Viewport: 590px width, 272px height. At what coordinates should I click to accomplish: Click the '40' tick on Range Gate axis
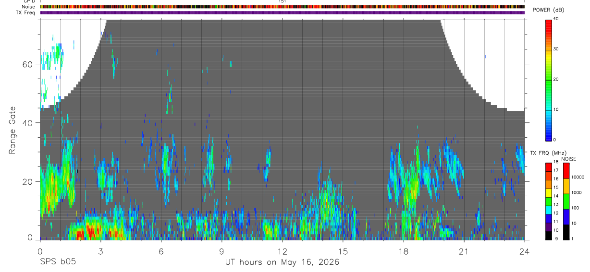coord(28,123)
